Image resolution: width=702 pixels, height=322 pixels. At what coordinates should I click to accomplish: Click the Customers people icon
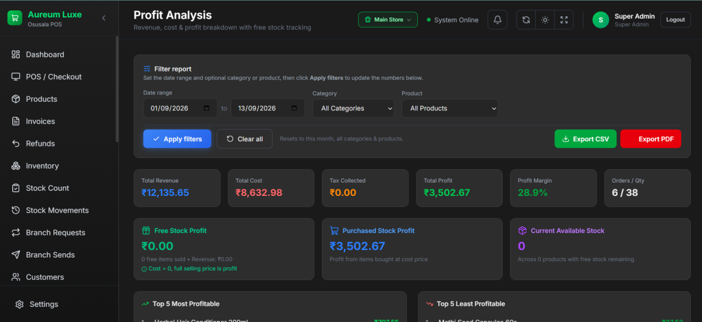(x=16, y=277)
